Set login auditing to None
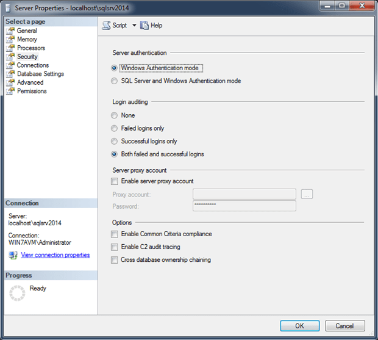This screenshot has width=378, height=340. (114, 115)
